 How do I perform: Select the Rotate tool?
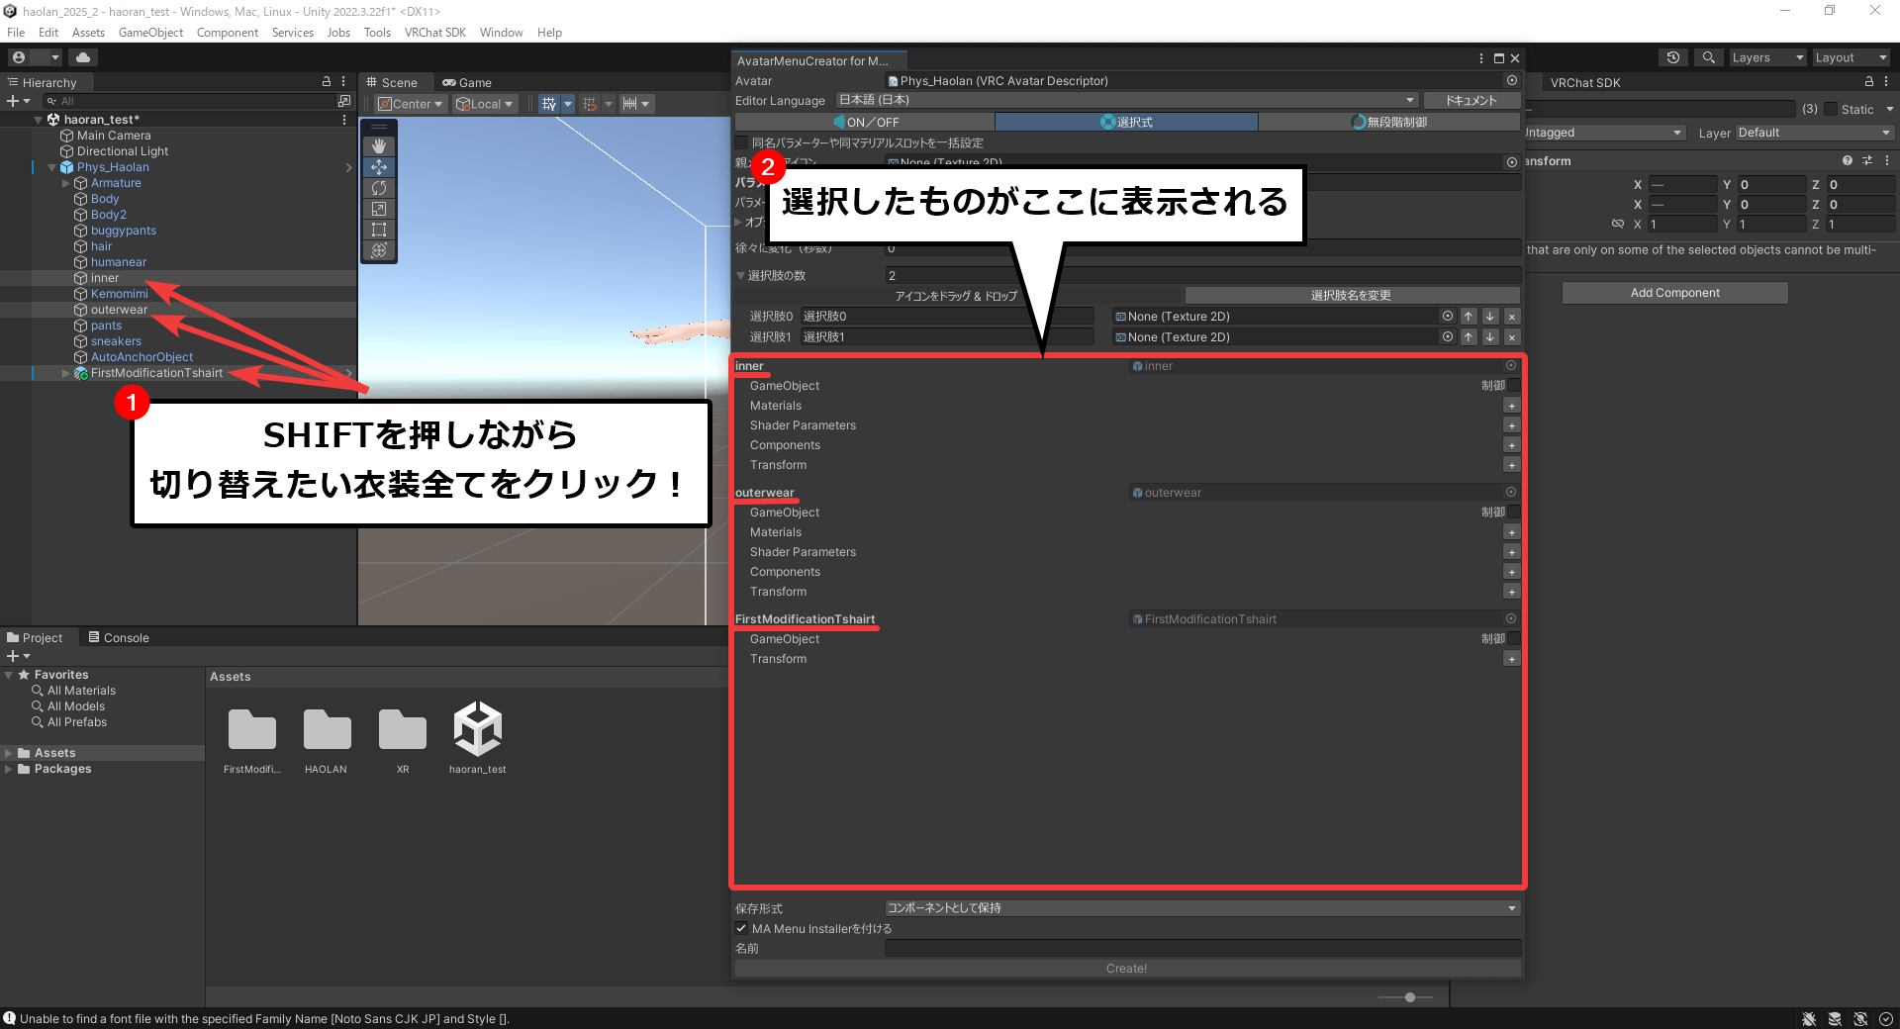(x=379, y=188)
